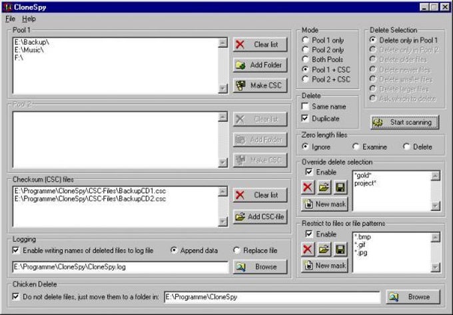
Task: Select *.bmp file pattern
Action: coord(362,237)
